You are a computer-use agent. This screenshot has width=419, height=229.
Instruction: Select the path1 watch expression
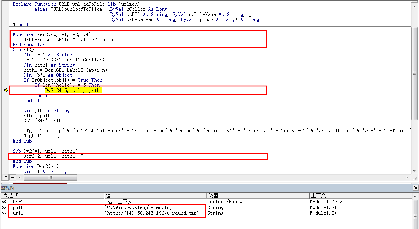[19, 208]
